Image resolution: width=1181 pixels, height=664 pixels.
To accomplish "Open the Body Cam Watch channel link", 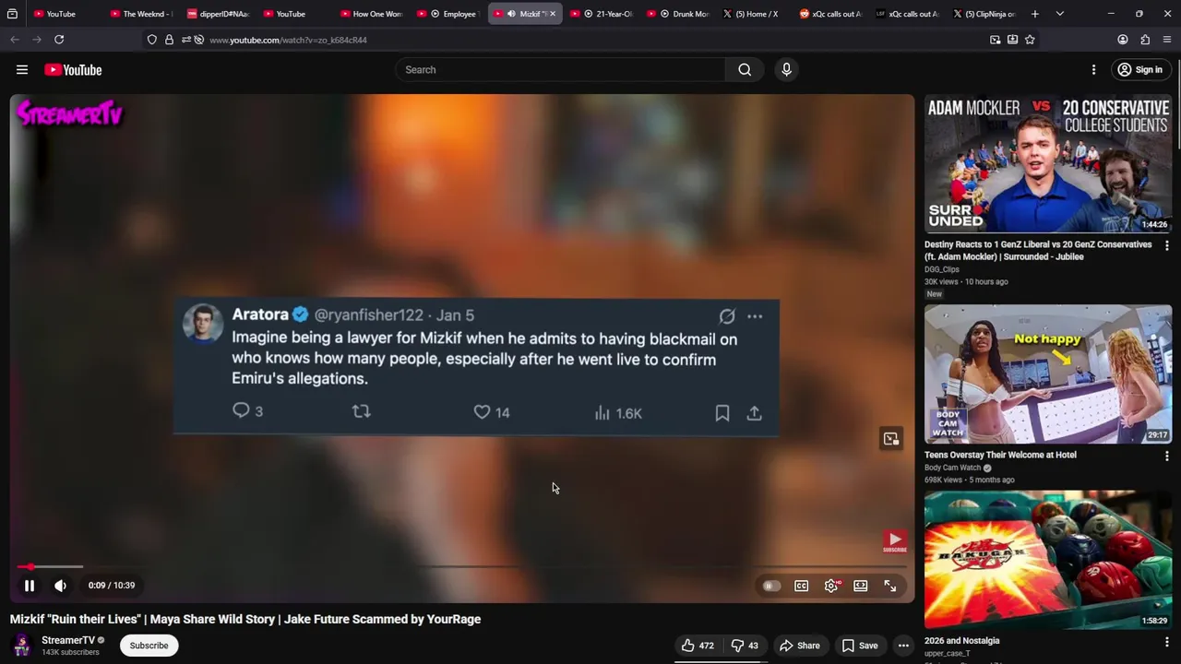I will pyautogui.click(x=953, y=468).
